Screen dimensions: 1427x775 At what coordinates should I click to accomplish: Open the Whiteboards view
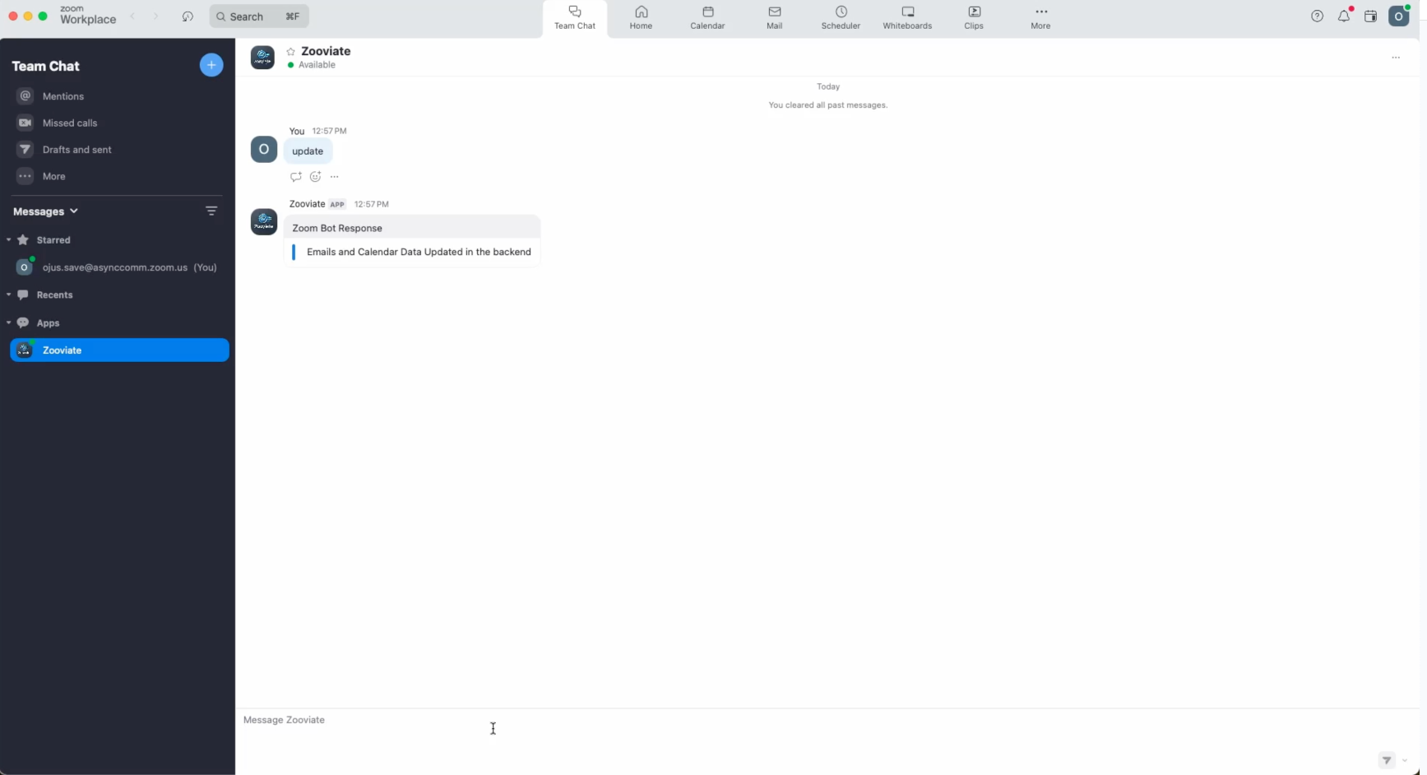click(x=907, y=17)
